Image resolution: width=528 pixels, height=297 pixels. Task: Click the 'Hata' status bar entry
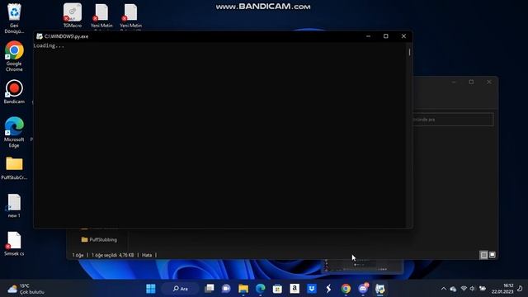pos(147,255)
